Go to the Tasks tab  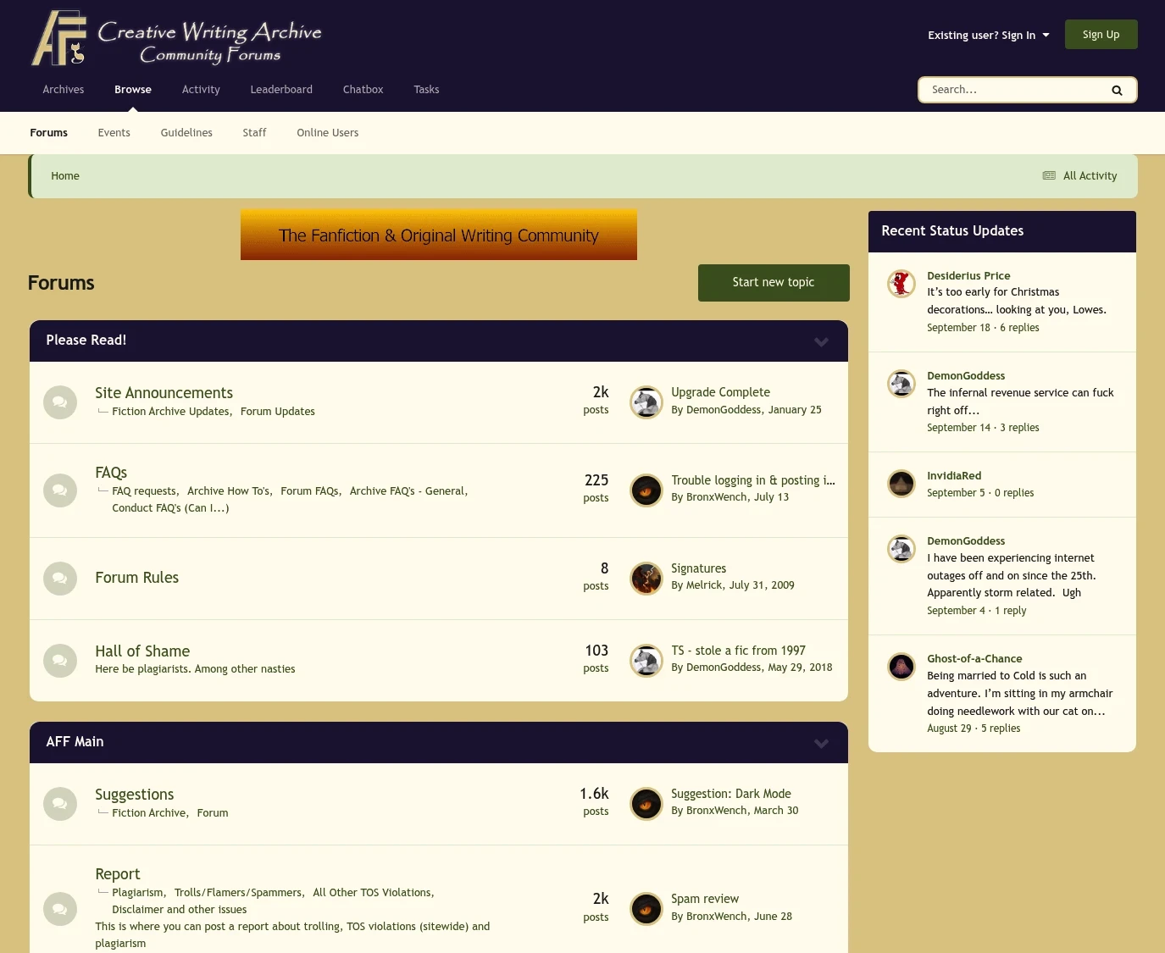[426, 90]
